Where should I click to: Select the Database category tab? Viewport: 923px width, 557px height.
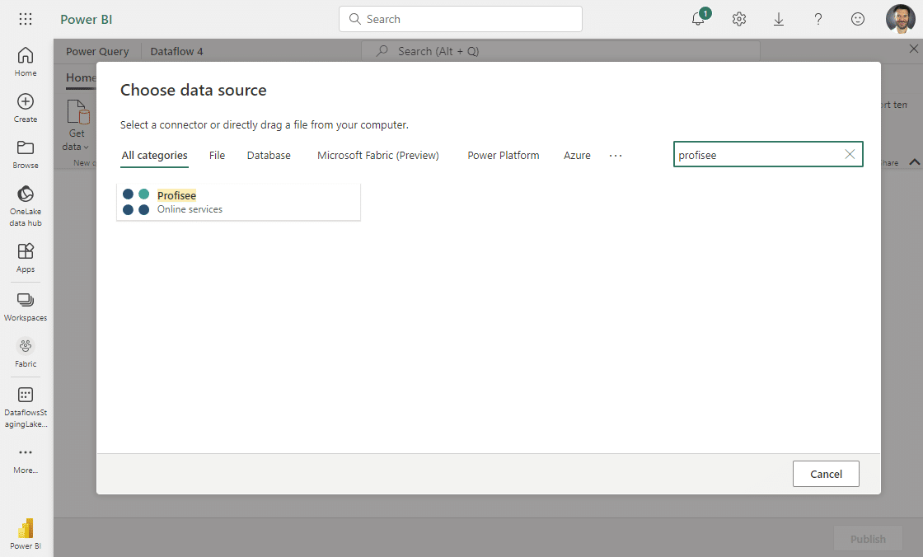pyautogui.click(x=269, y=156)
